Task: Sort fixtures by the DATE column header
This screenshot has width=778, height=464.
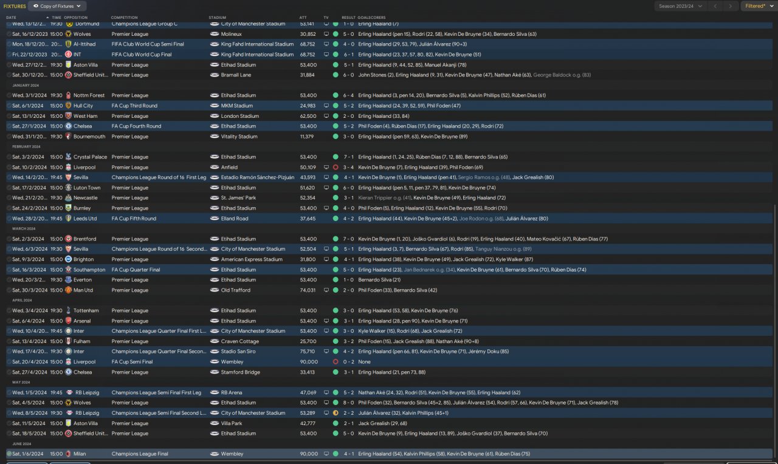Action: 11,18
